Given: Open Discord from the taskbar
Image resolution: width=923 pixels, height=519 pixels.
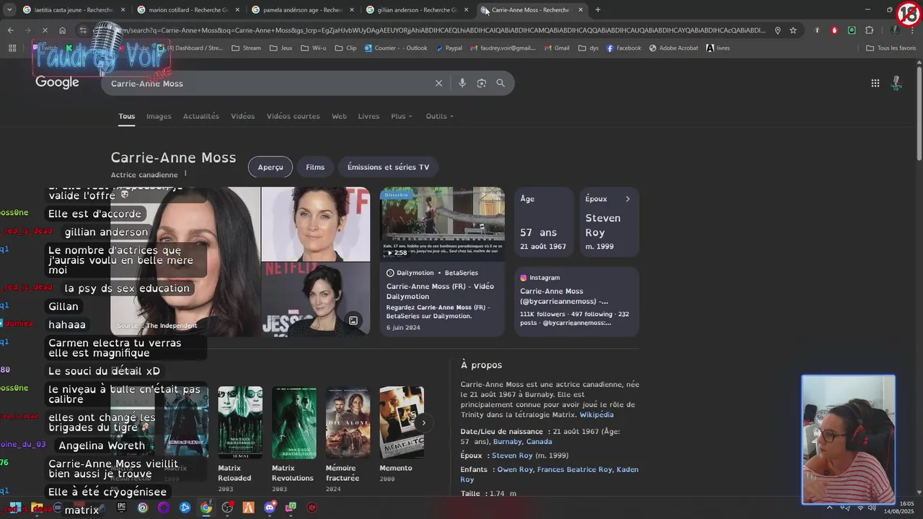Looking at the screenshot, I should pyautogui.click(x=270, y=507).
